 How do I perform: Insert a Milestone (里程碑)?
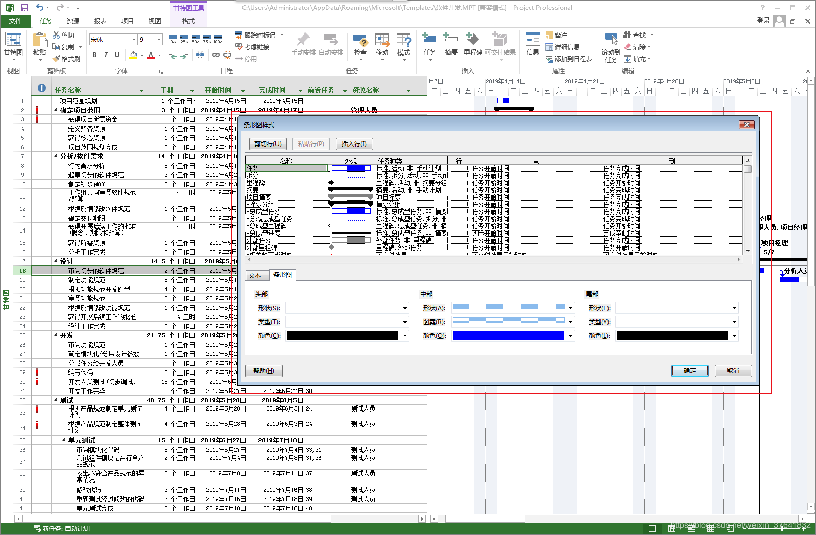click(x=473, y=45)
